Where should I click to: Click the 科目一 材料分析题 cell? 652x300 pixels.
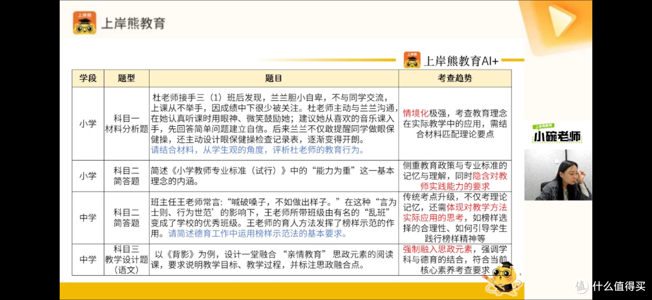coord(127,123)
